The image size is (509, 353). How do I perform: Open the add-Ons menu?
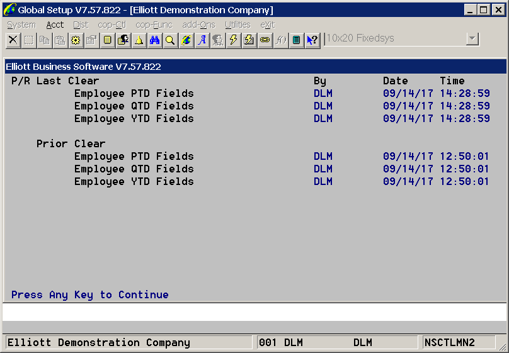[198, 25]
